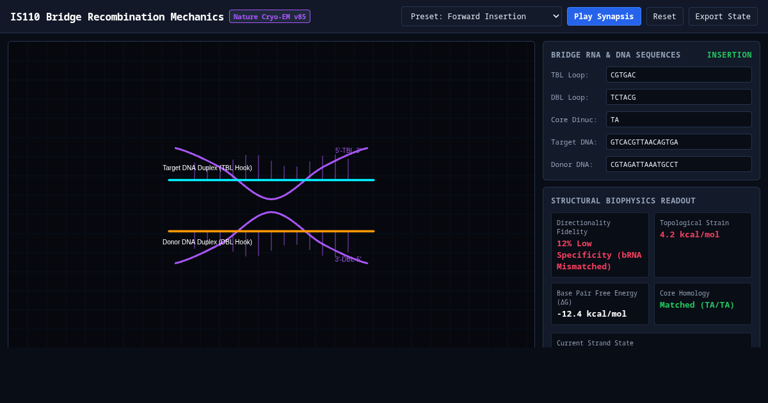
Task: Click the INSERTION status label
Action: tap(730, 55)
